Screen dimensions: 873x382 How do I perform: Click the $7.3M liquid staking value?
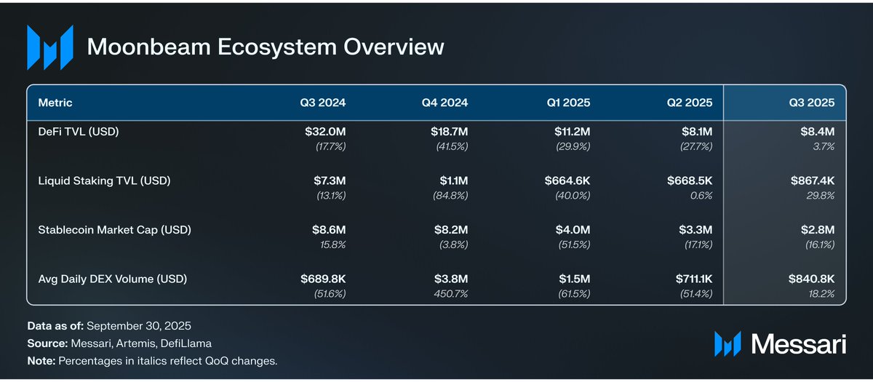click(328, 180)
